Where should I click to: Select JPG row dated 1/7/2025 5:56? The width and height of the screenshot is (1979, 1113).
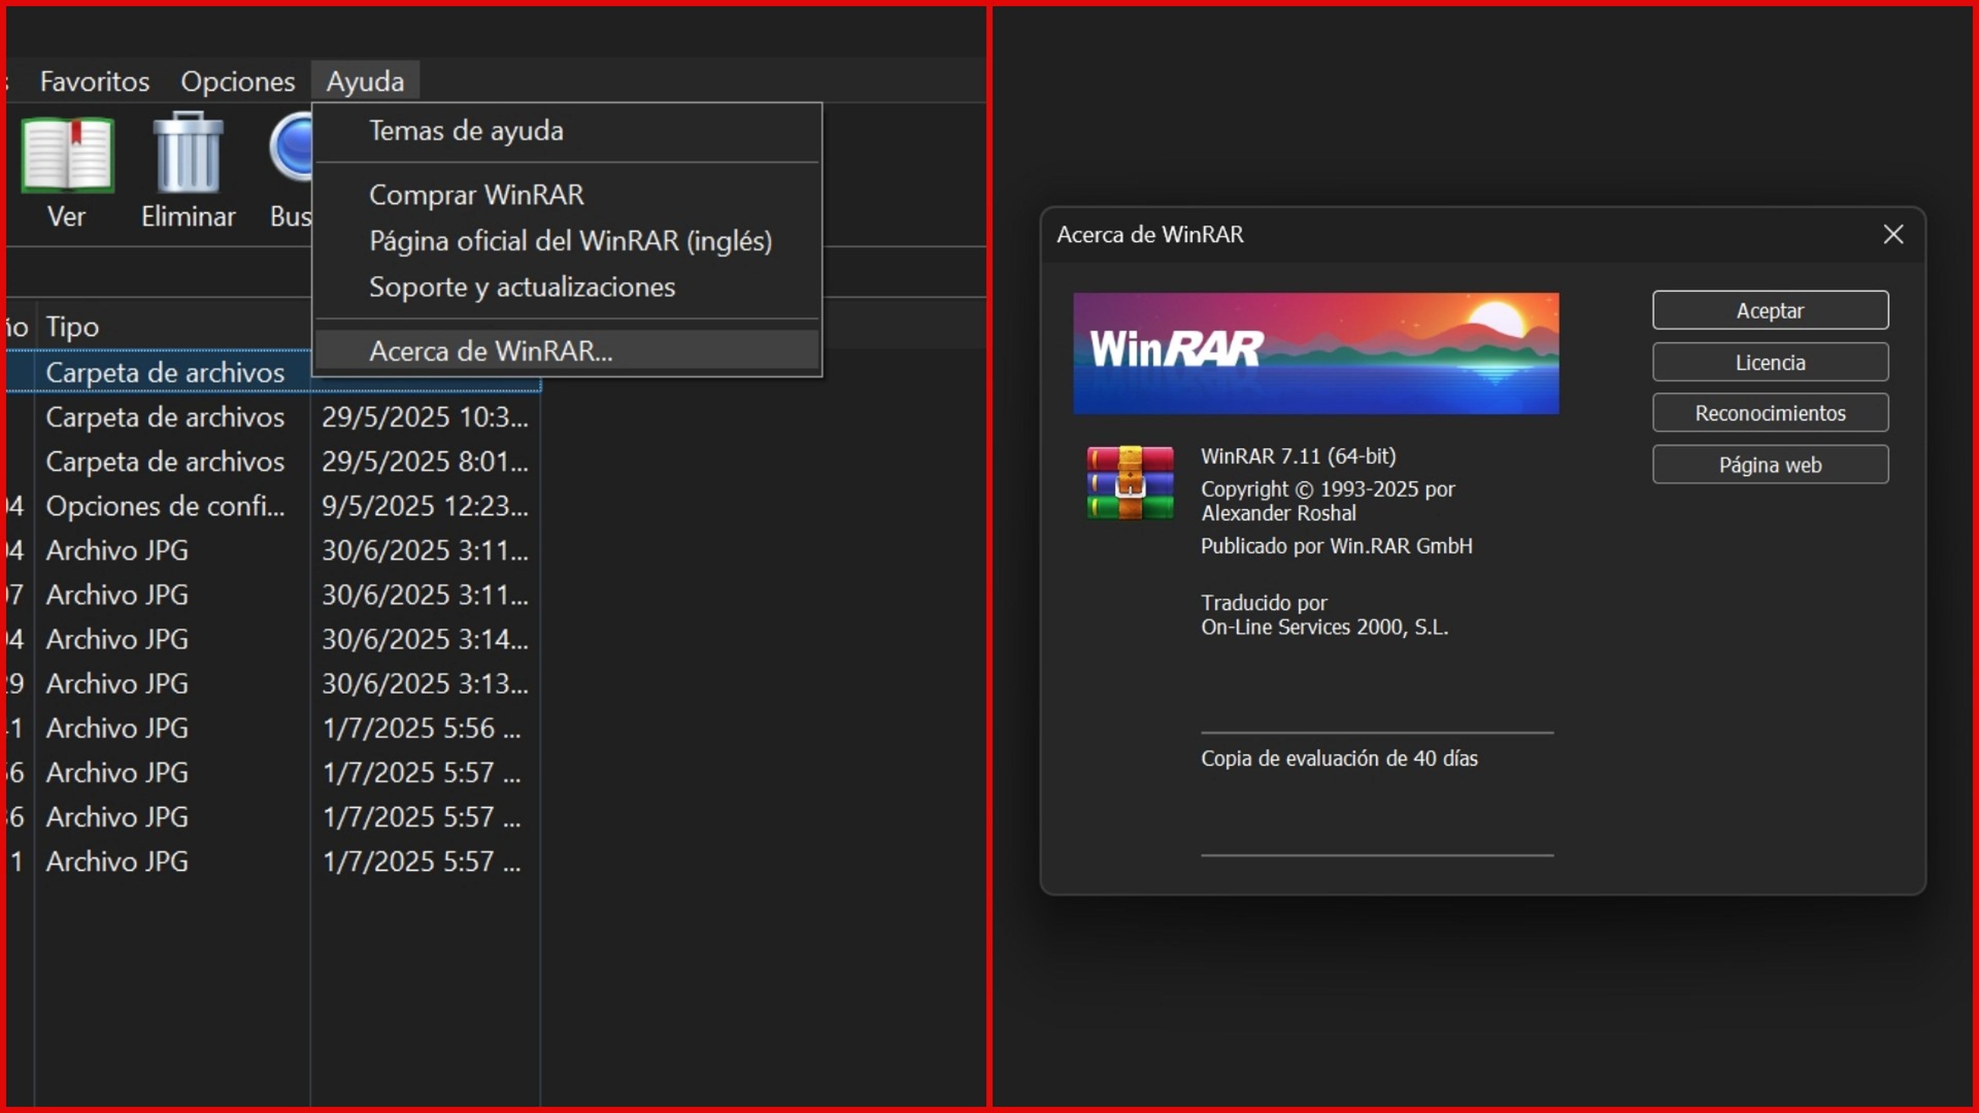point(273,728)
